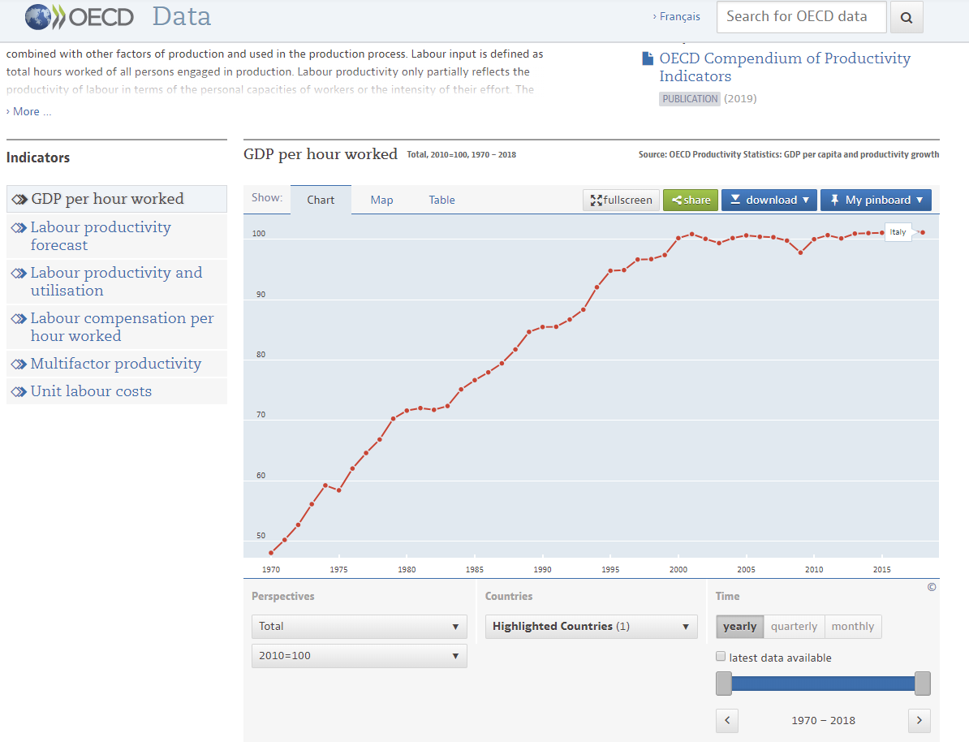Click the Search for OECD data field
This screenshot has height=755, width=969.
coord(801,17)
